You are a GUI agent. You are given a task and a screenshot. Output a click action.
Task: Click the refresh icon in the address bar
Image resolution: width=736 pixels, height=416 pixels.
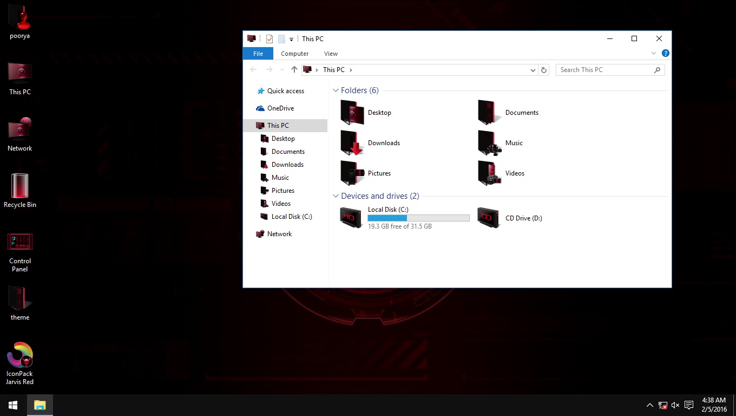[x=544, y=69]
